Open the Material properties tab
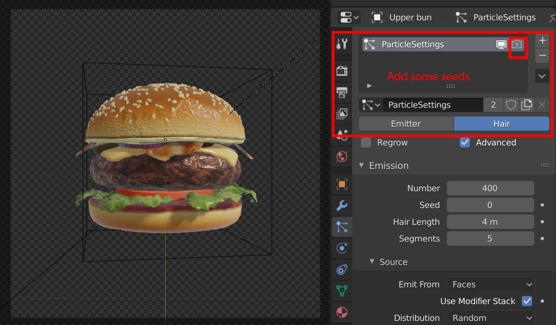The image size is (556, 325). [x=342, y=312]
